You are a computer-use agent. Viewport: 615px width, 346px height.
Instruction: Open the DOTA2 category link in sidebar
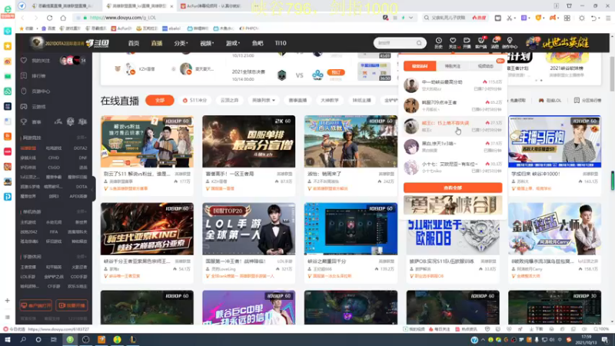click(x=80, y=148)
